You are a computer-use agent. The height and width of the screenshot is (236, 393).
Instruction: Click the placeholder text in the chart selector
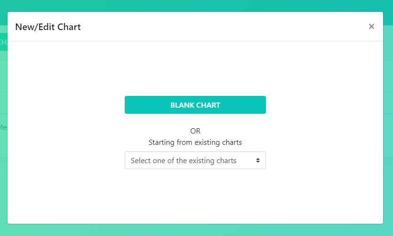click(184, 160)
